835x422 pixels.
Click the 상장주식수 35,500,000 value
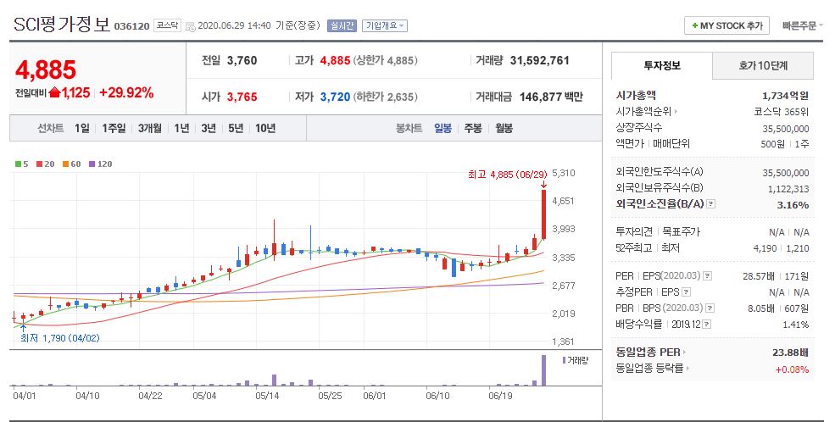click(x=786, y=128)
